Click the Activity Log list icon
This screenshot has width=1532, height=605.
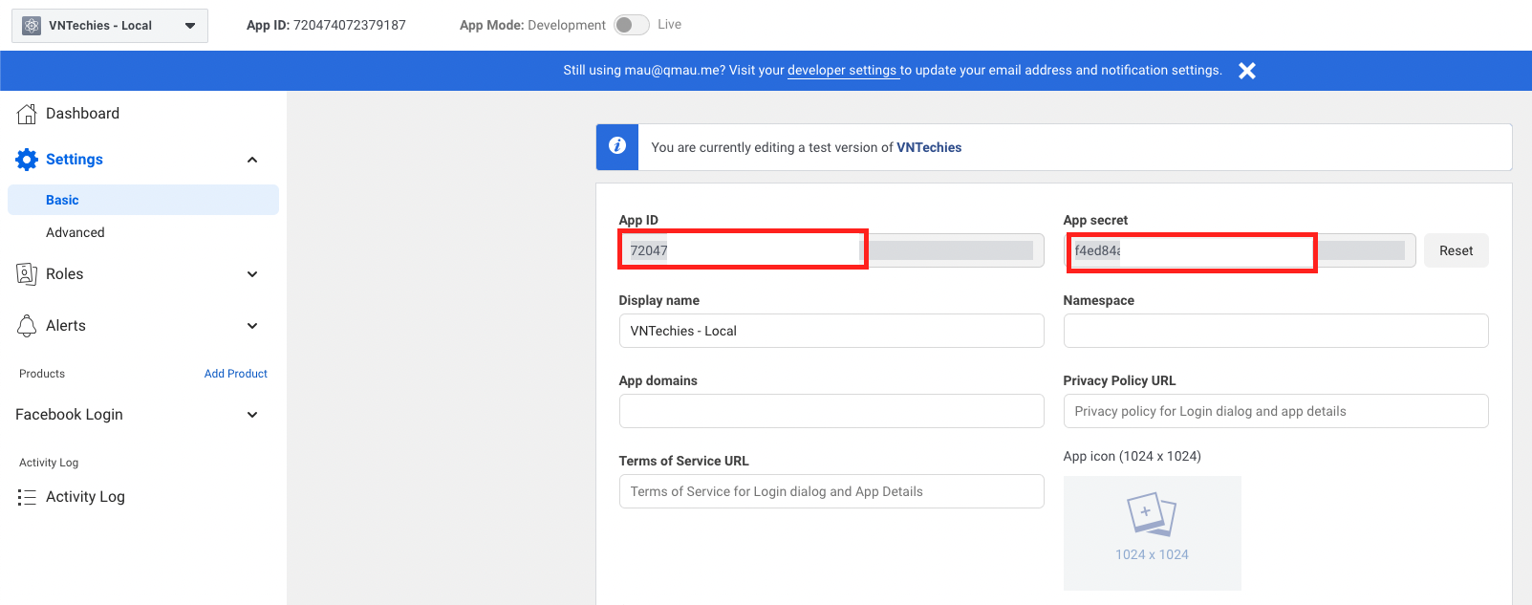[x=27, y=497]
